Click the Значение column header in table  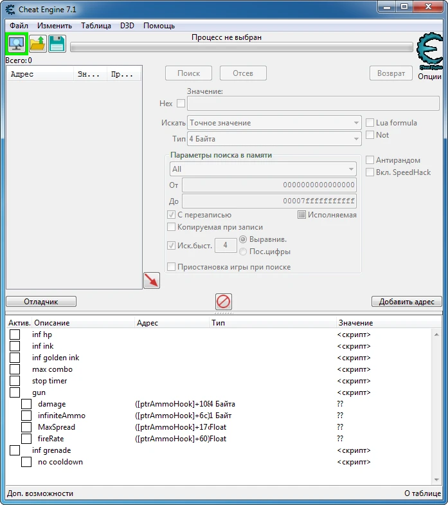(389, 323)
